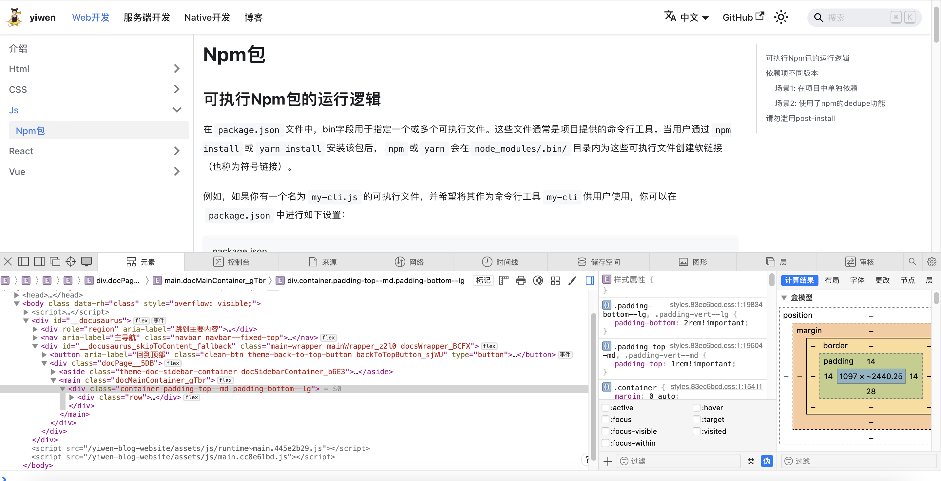The width and height of the screenshot is (941, 481).
Task: Switch the site color theme with the sun icon
Action: pyautogui.click(x=781, y=17)
